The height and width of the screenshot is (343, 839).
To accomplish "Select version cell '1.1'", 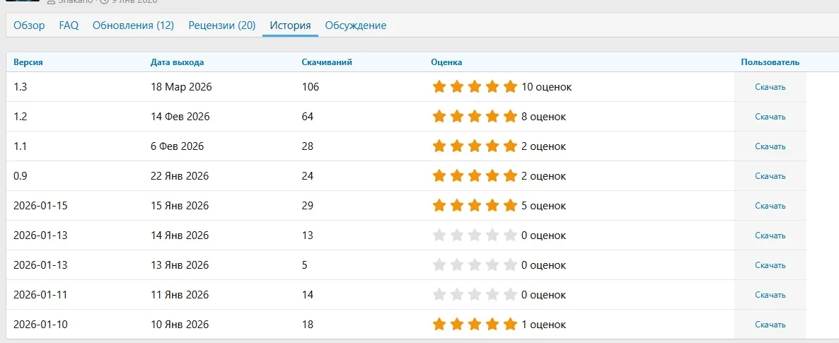I will (20, 146).
